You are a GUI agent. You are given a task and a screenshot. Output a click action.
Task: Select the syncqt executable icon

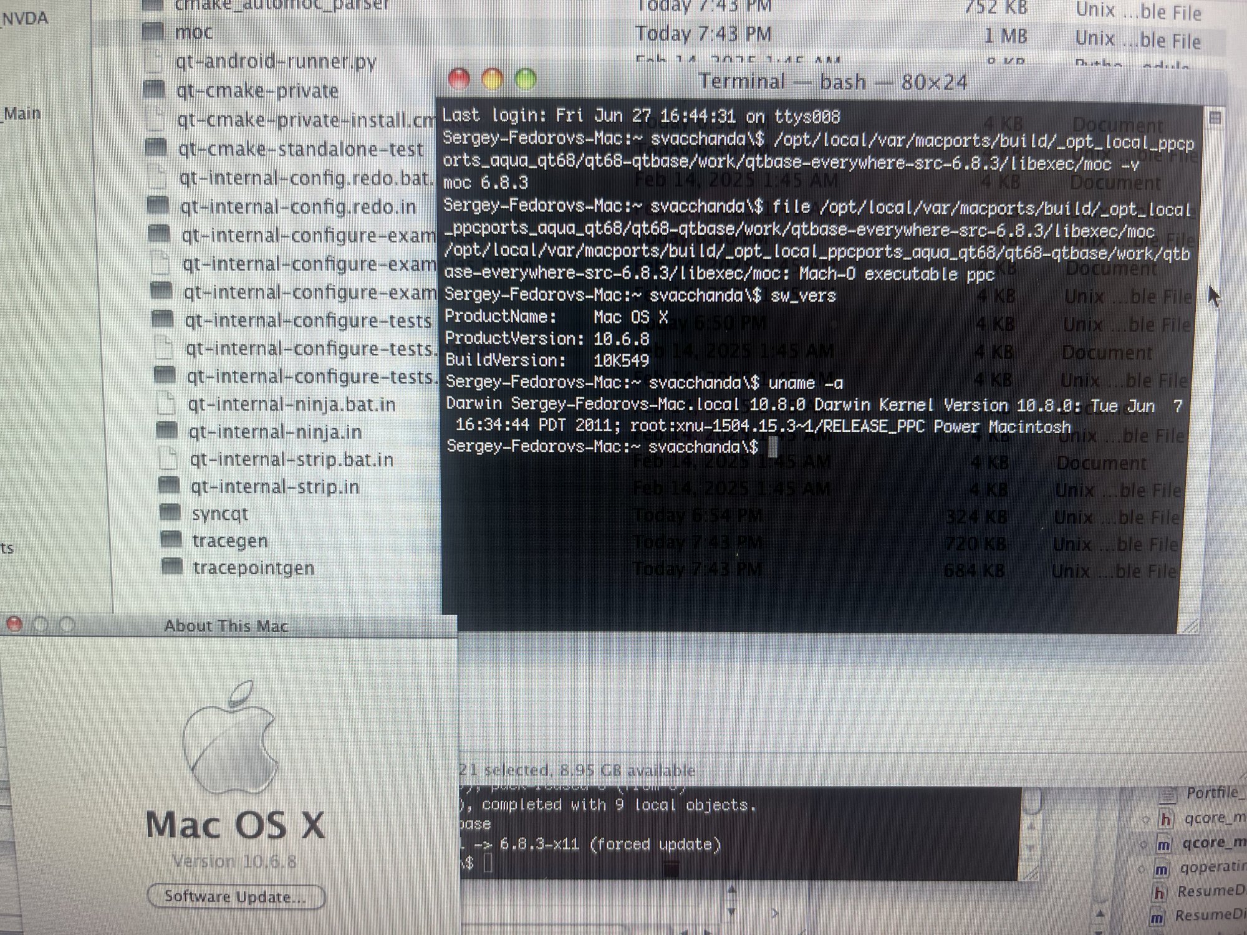pos(170,512)
